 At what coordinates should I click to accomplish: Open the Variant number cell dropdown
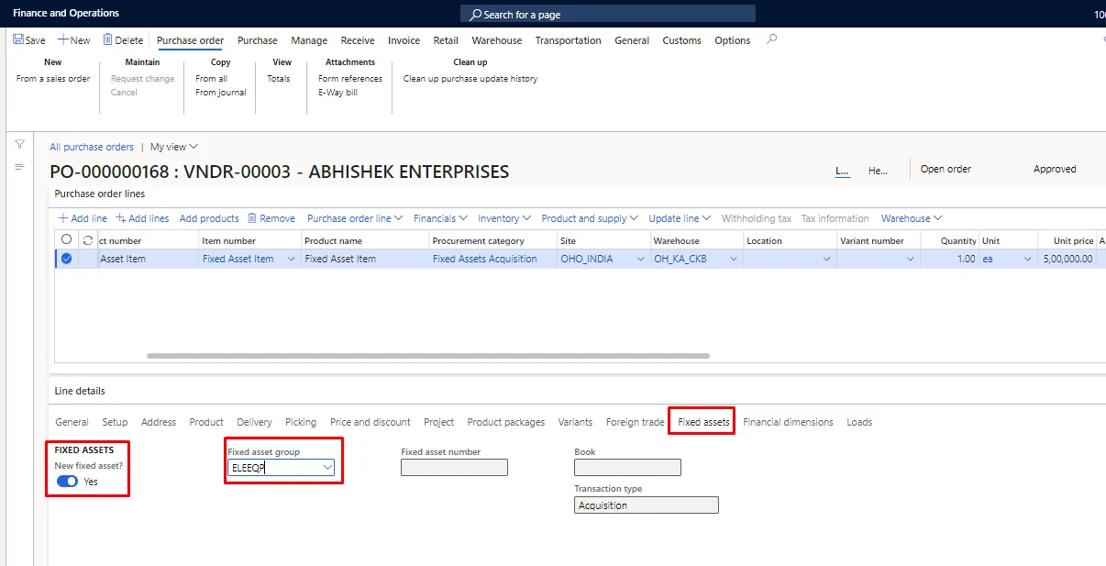pyautogui.click(x=910, y=260)
